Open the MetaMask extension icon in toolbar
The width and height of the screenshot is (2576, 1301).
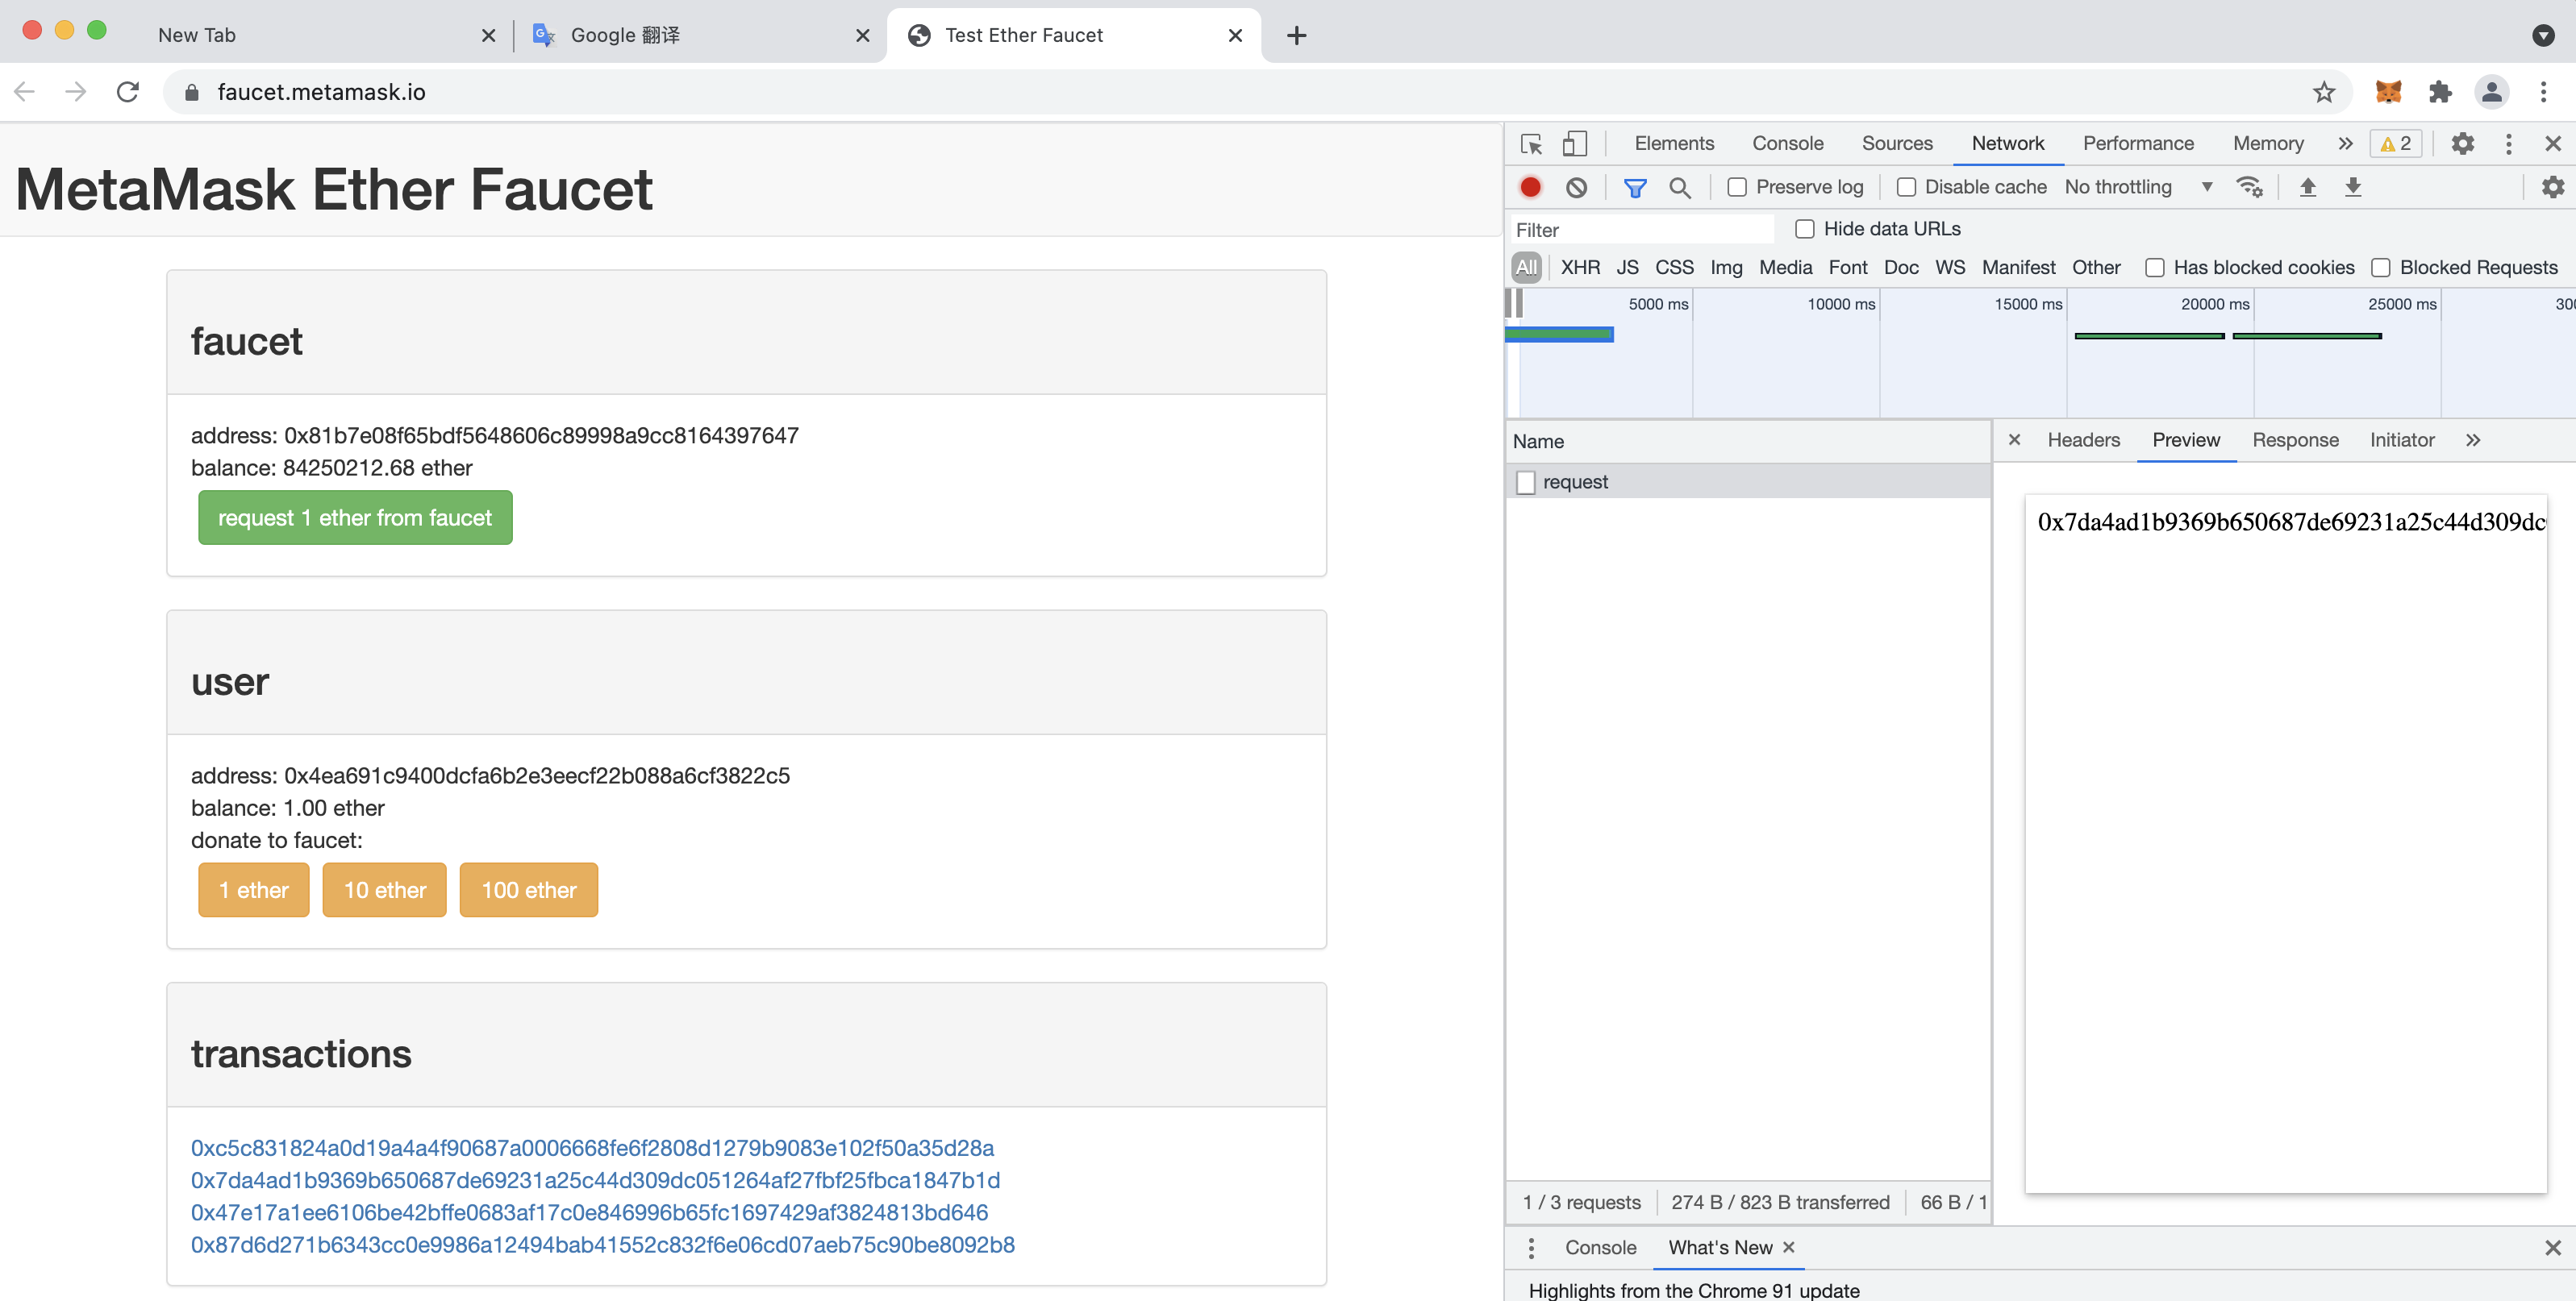point(2388,91)
